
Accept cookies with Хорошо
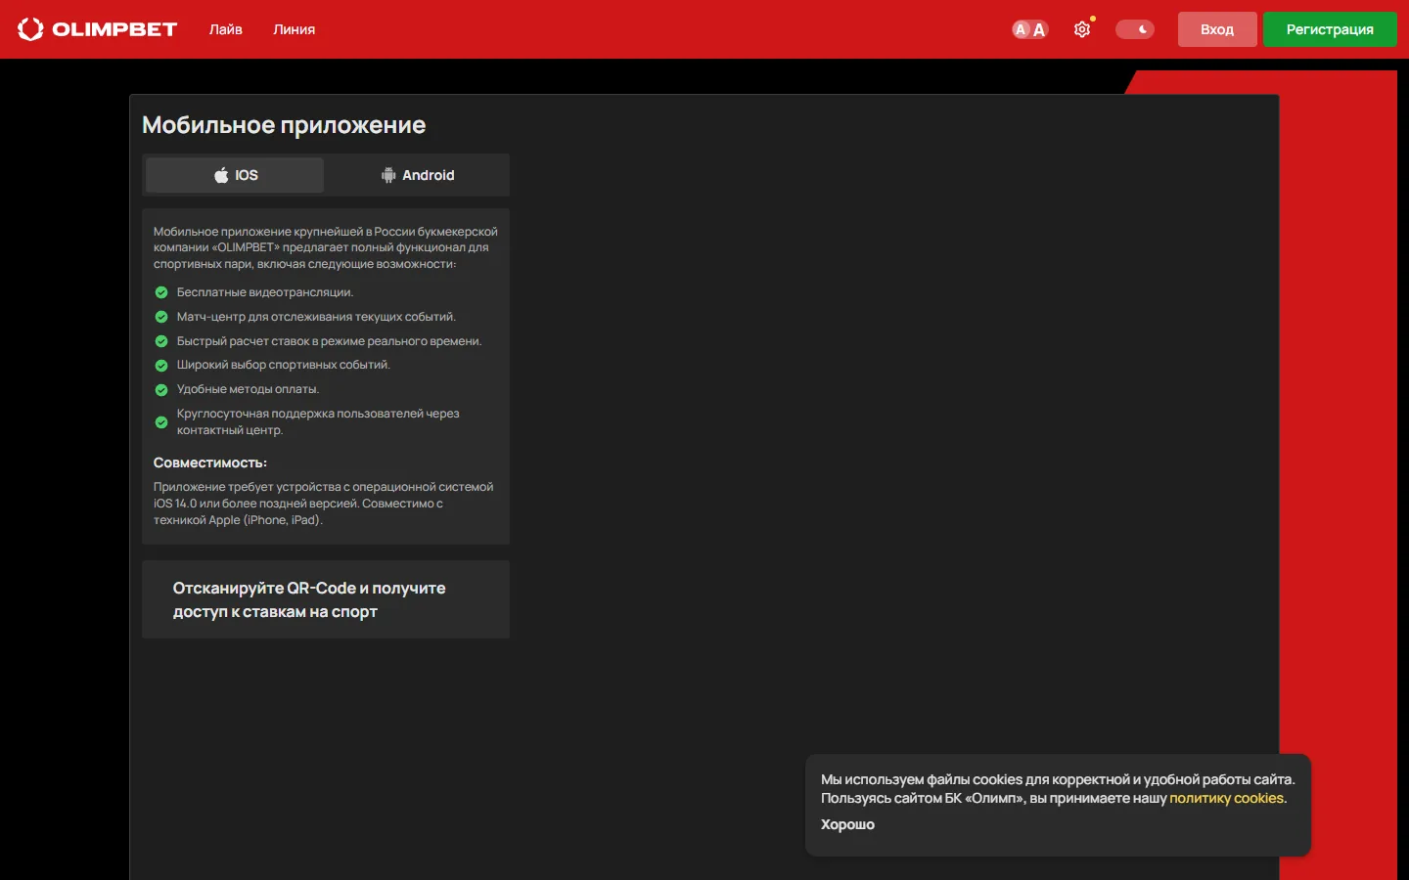pos(847,824)
